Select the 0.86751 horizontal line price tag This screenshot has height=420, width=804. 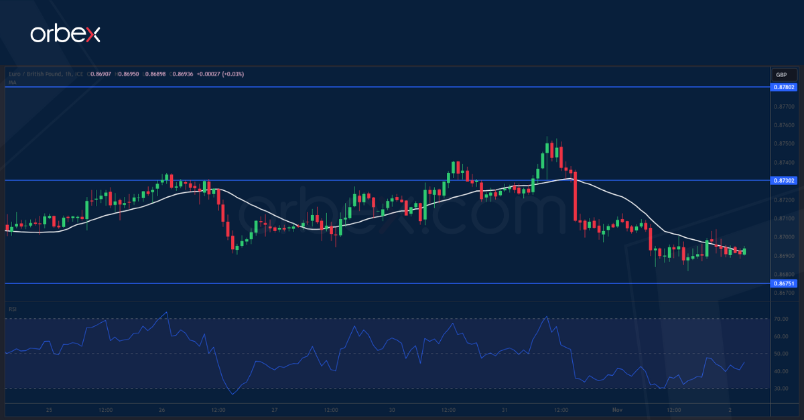[784, 283]
